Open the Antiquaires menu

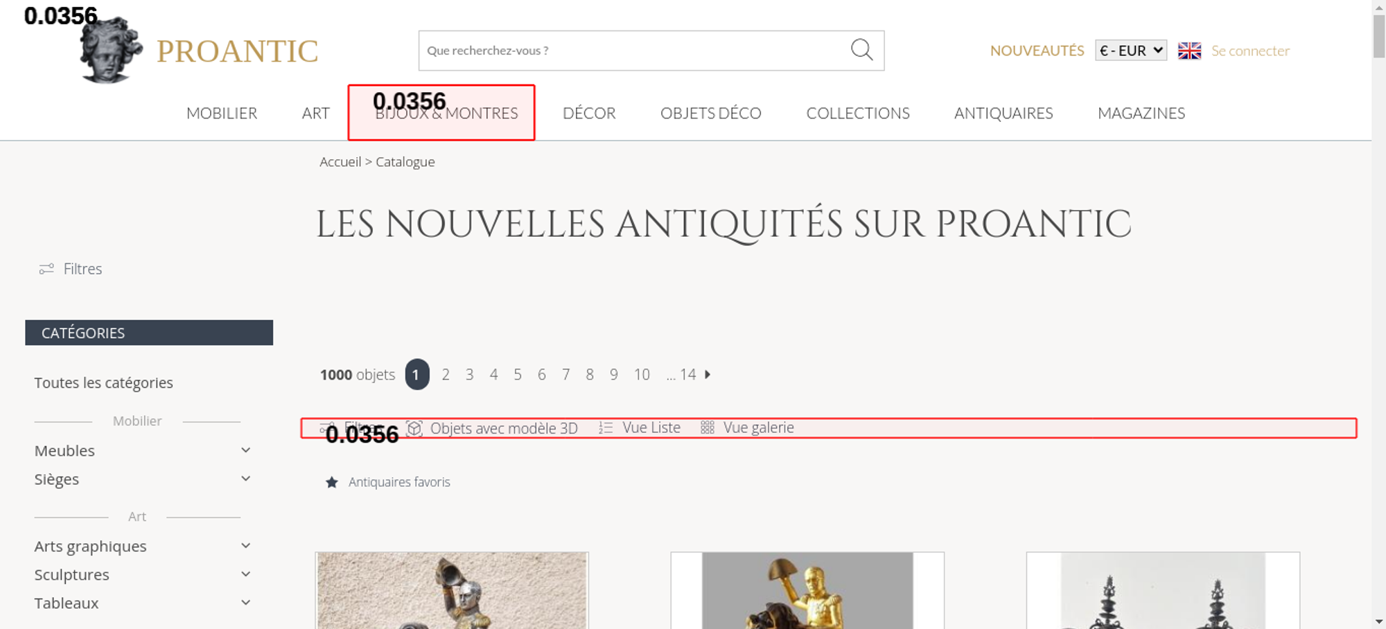1003,114
